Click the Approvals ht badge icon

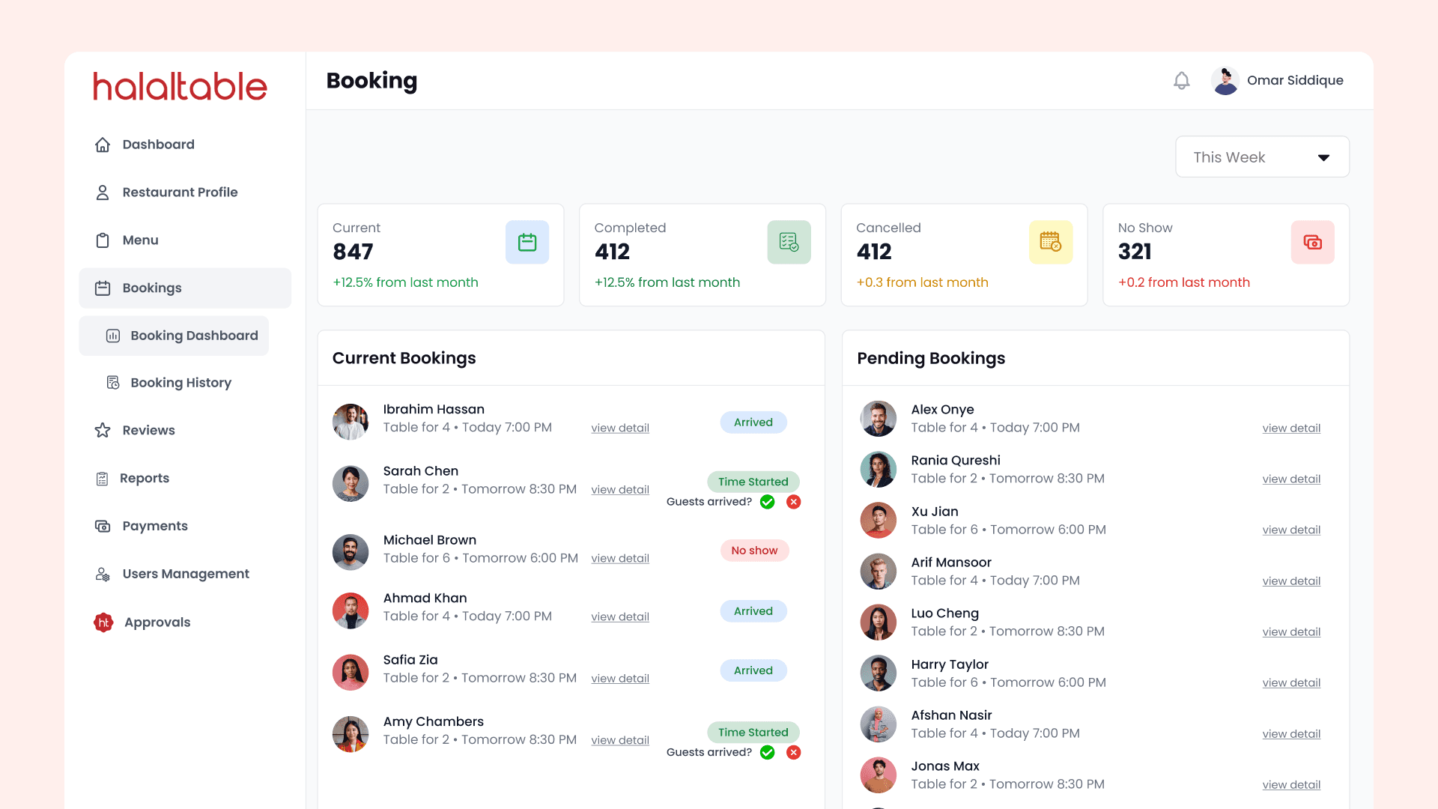[103, 622]
